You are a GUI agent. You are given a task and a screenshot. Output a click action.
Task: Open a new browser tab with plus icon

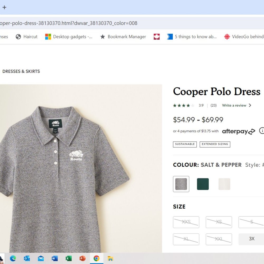coord(4,7)
